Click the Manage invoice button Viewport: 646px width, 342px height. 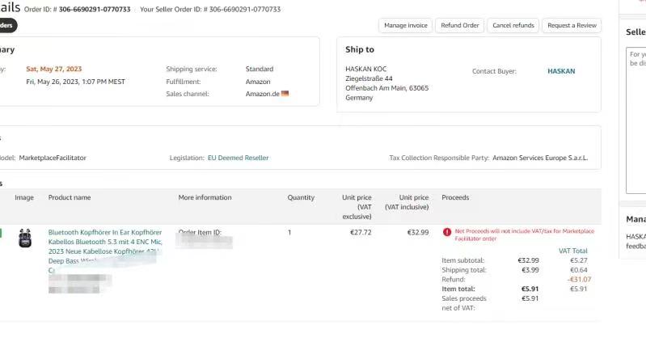tap(406, 25)
